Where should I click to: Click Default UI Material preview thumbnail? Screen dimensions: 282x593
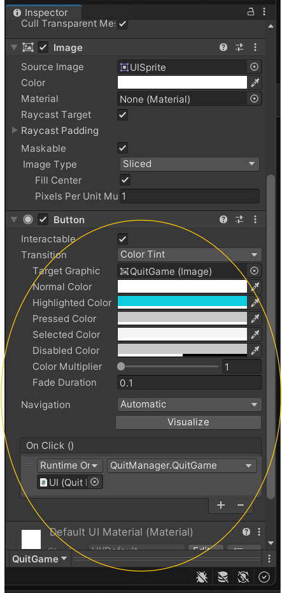tap(31, 539)
